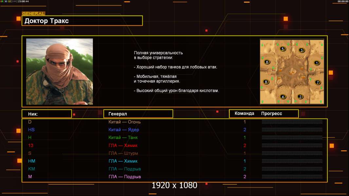The image size is (349, 196).
Task: Click the progress bar for player M
Action: point(292,177)
